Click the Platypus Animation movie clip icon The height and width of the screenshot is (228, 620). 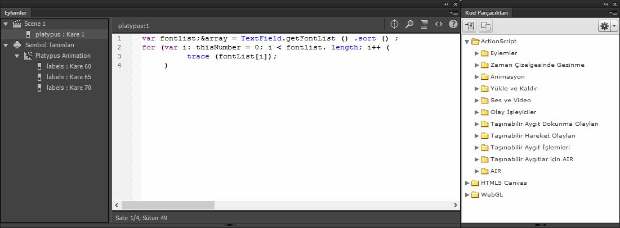click(x=28, y=56)
